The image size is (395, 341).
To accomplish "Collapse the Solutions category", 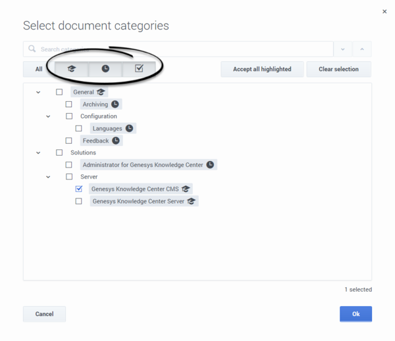I will [38, 152].
